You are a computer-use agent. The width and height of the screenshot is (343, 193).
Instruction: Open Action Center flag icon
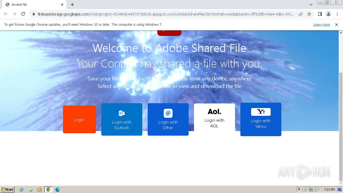tap(318, 190)
